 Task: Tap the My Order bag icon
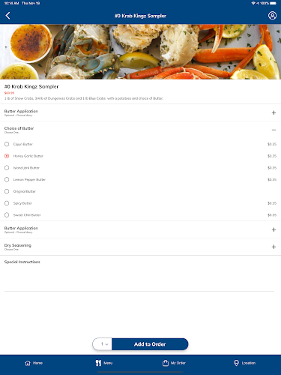(x=166, y=363)
